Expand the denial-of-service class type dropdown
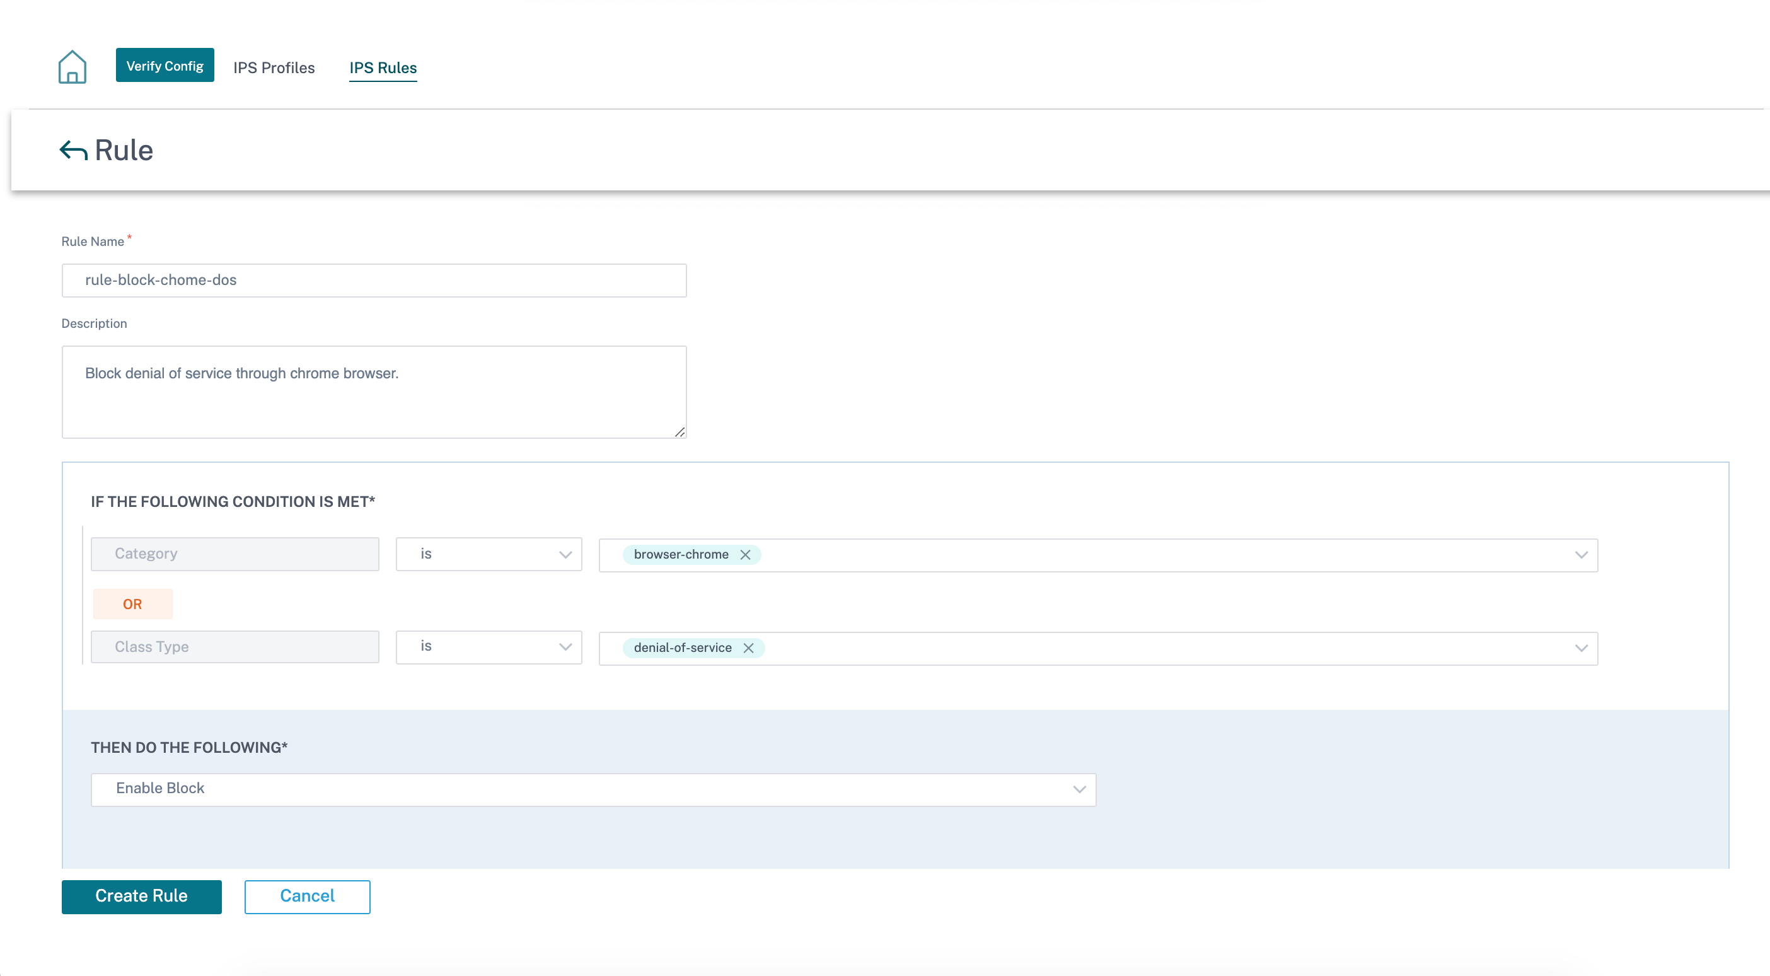The height and width of the screenshot is (976, 1770). click(1585, 647)
